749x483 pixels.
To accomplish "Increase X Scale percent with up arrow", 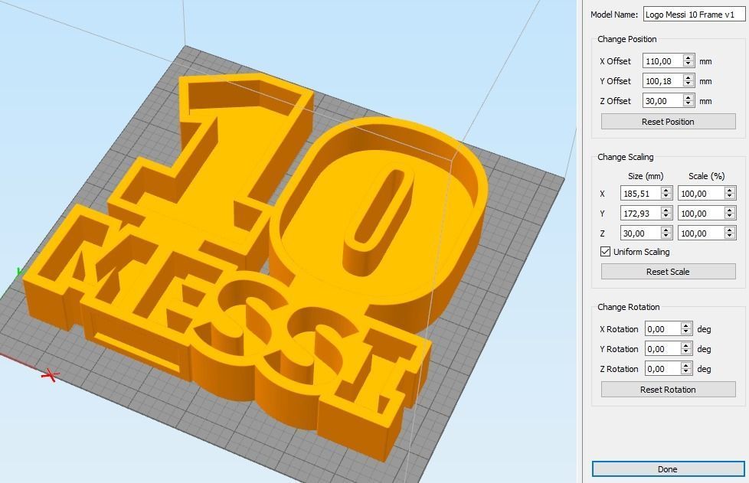I will click(729, 190).
